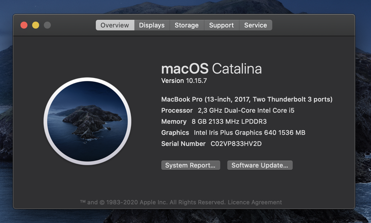This screenshot has width=371, height=223.
Task: Open the Licence Agreement link
Action: [x=255, y=202]
